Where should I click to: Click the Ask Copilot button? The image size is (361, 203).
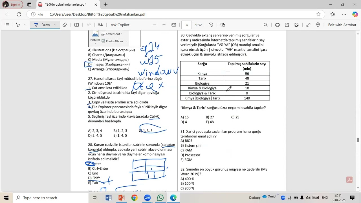120,25
